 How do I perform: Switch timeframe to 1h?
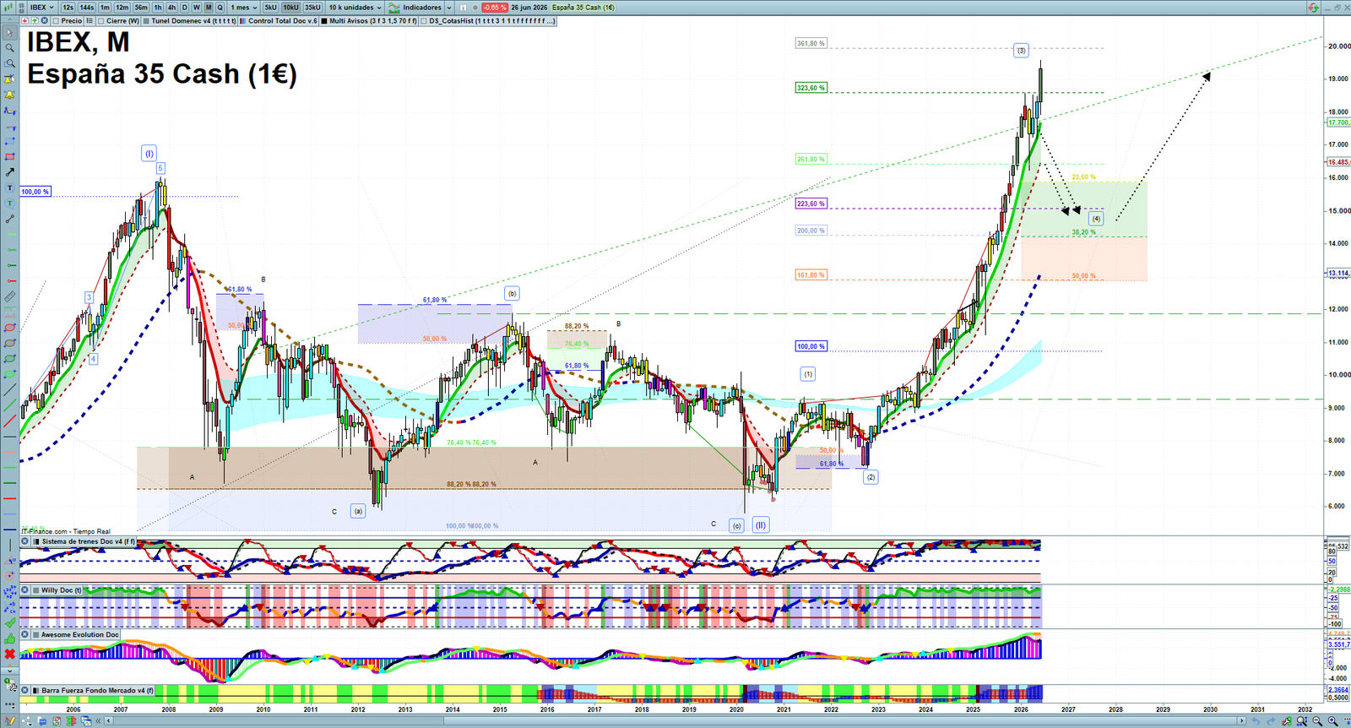[158, 7]
